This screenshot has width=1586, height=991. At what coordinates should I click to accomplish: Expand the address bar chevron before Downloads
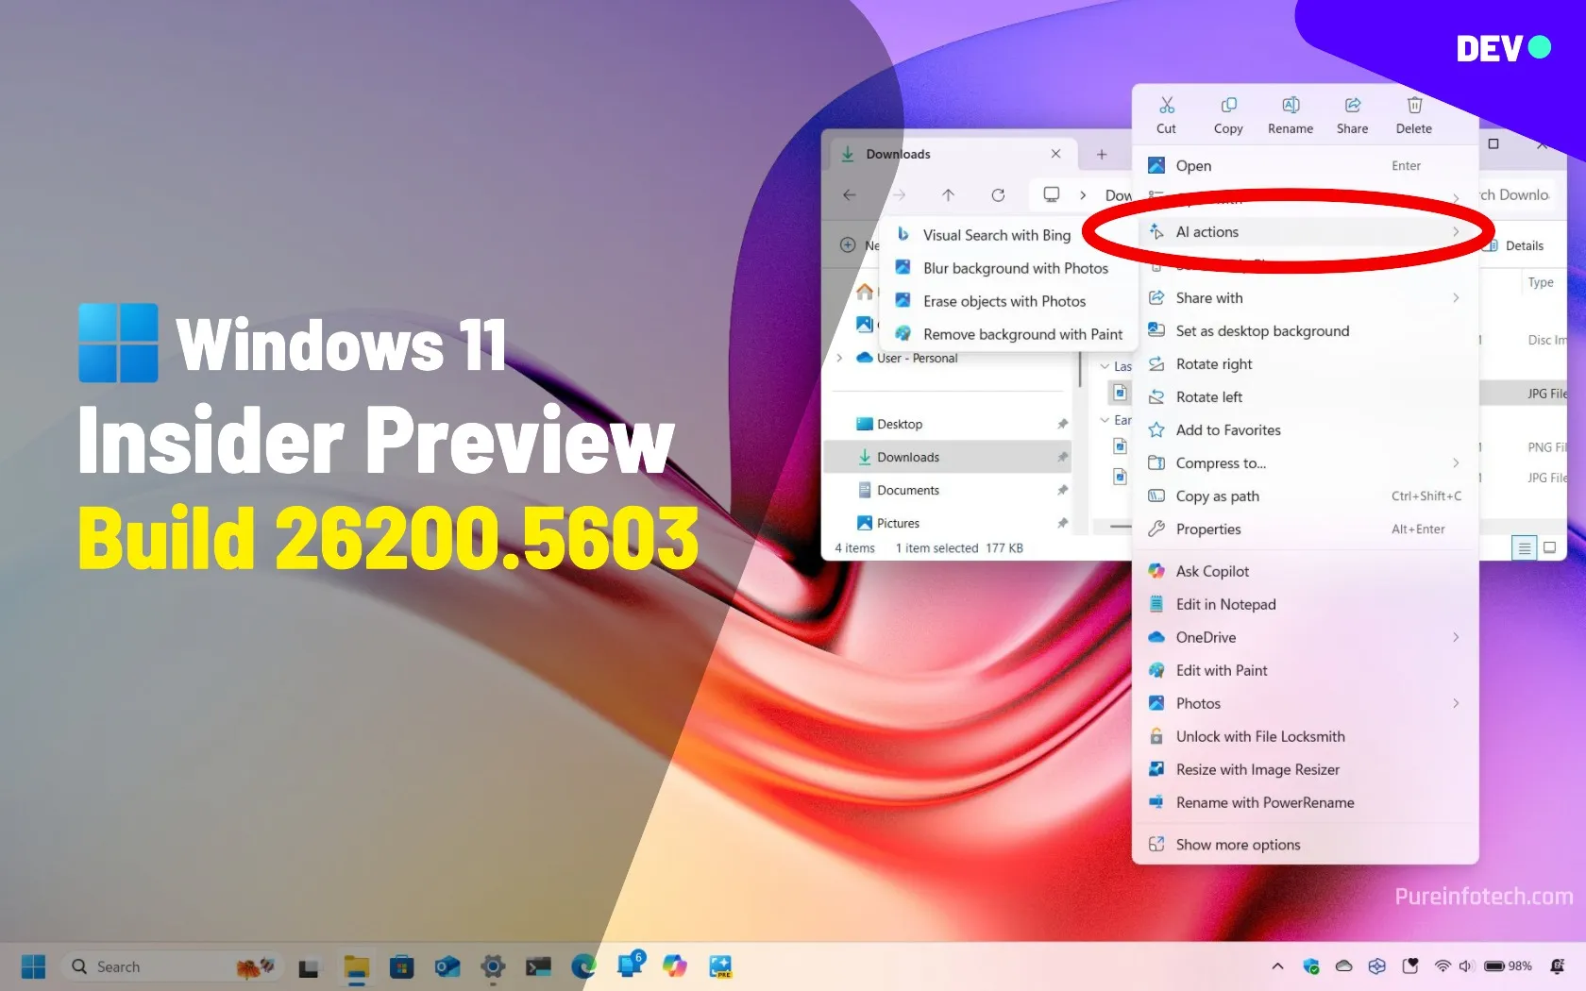[x=1083, y=195]
